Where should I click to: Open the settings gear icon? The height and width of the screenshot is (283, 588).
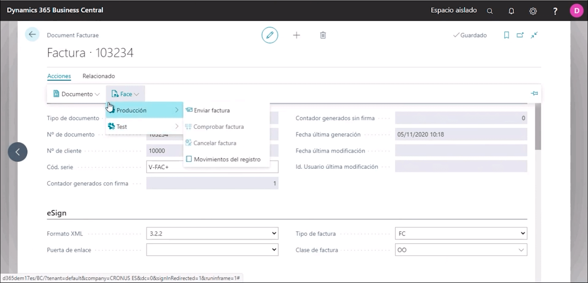(533, 11)
